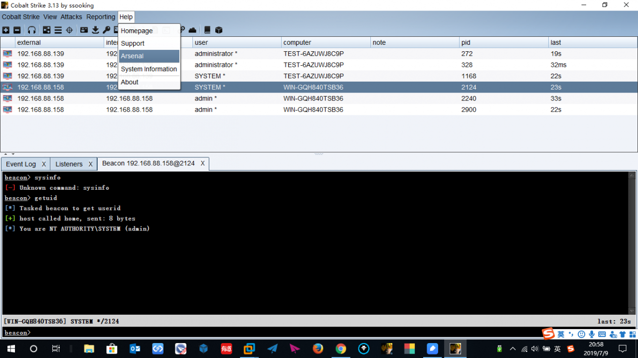
Task: Select Beacon 192.168.88.158@2124 tab
Action: (149, 163)
